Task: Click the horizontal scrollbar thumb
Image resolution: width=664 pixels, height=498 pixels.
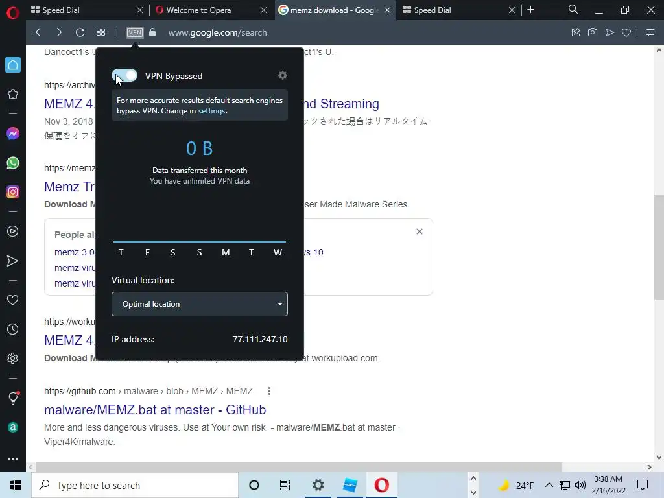Action: tap(298, 467)
